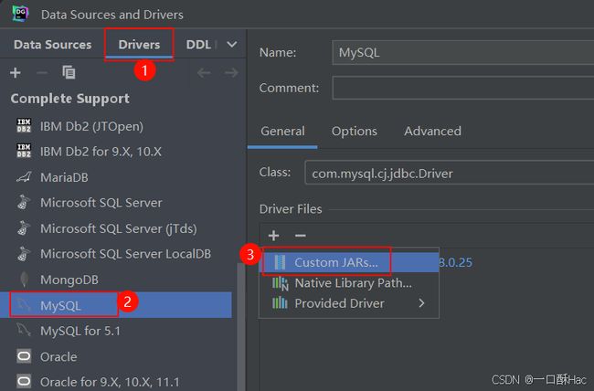Screen dimensions: 594x391
Task: Remove selected driver with minus icon
Action: [42, 72]
